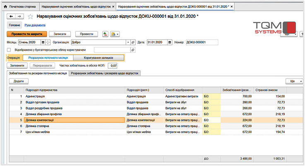
Task: Open the Ще dropdown above the table
Action: [x=295, y=81]
